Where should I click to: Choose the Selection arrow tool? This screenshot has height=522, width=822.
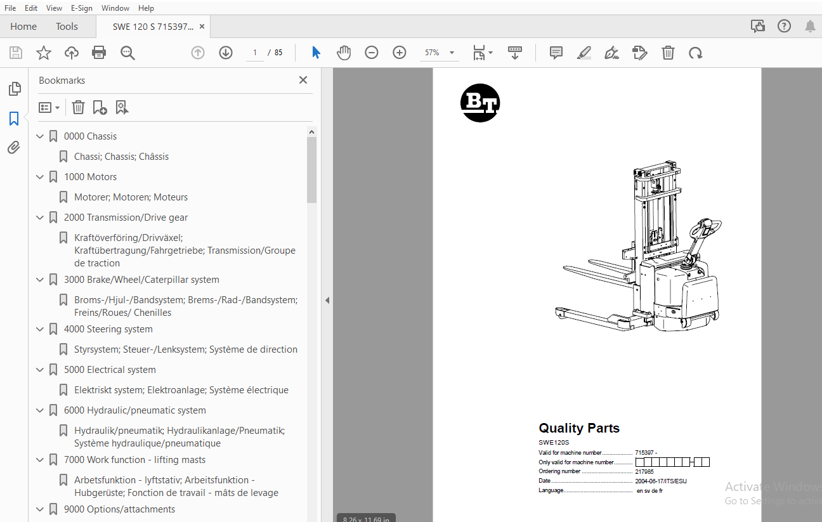316,53
